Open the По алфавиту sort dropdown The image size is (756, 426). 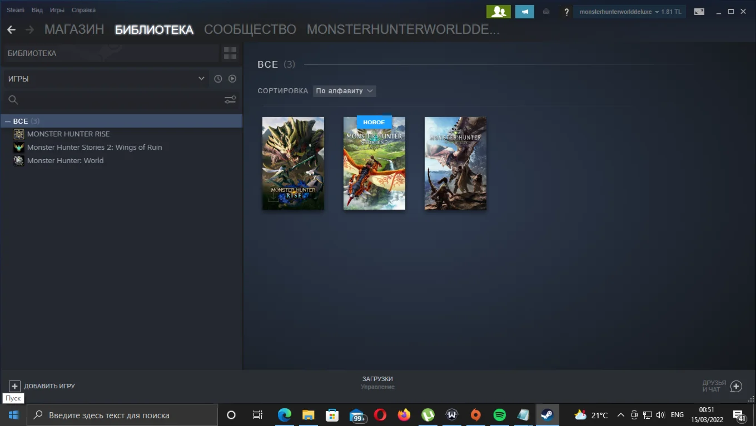[344, 91]
